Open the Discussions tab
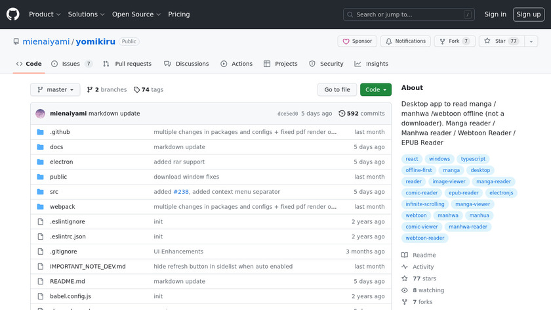Image resolution: width=551 pixels, height=310 pixels. click(186, 64)
